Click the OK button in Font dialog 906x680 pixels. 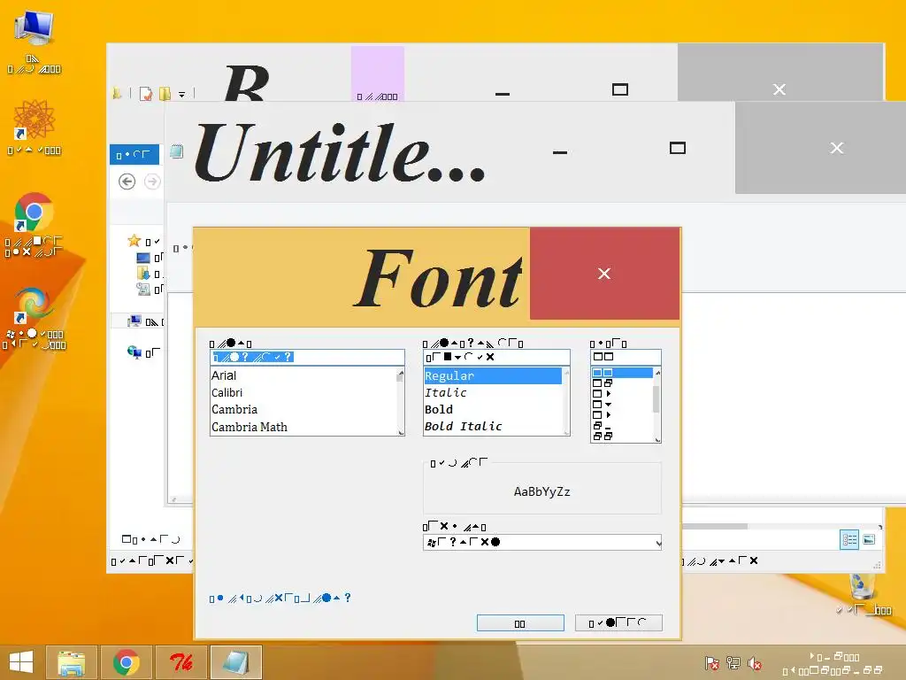tap(520, 622)
